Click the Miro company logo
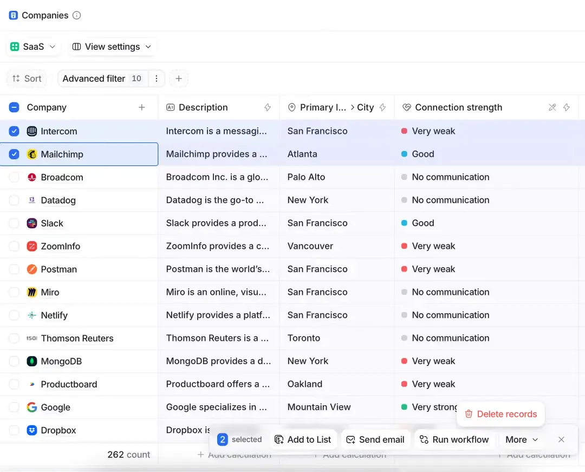 click(32, 292)
